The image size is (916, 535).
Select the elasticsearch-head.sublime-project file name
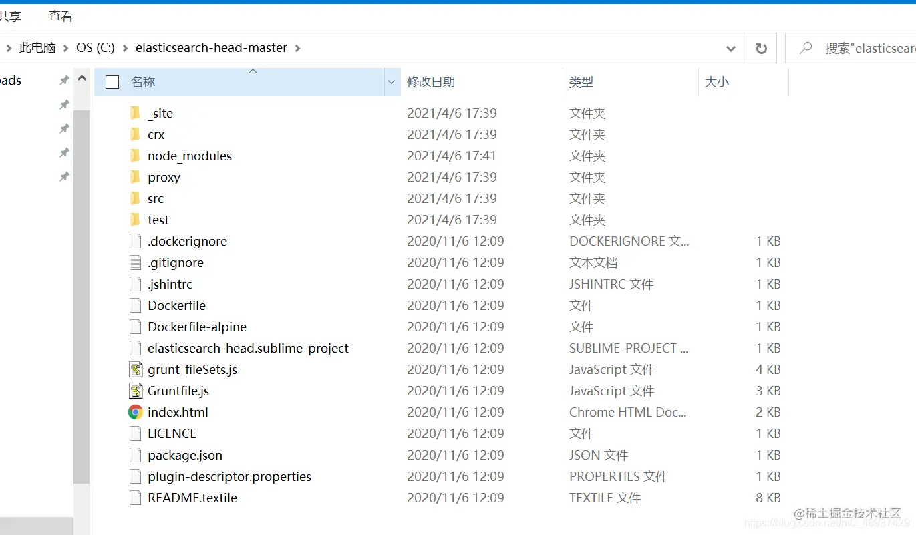(x=248, y=348)
